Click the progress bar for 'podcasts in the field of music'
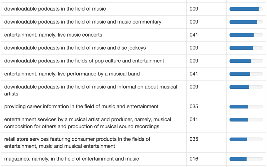 click(246, 9)
